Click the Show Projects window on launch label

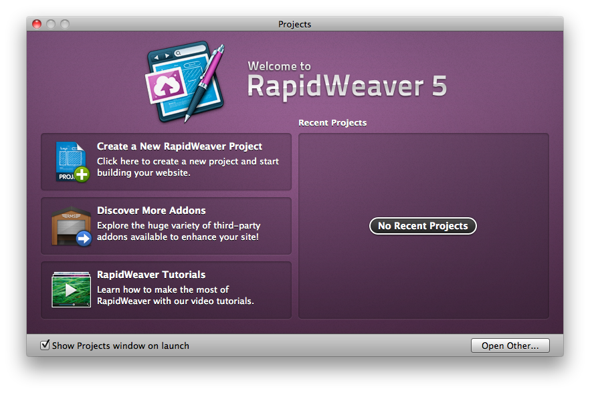click(120, 346)
